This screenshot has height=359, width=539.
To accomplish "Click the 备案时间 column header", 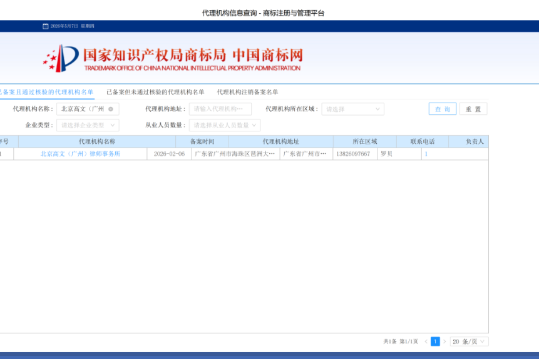I will click(202, 141).
